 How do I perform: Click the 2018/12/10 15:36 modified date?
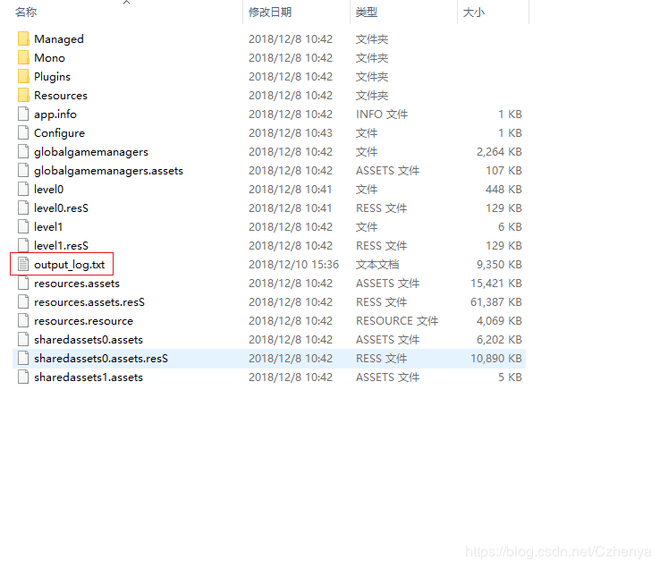point(294,265)
